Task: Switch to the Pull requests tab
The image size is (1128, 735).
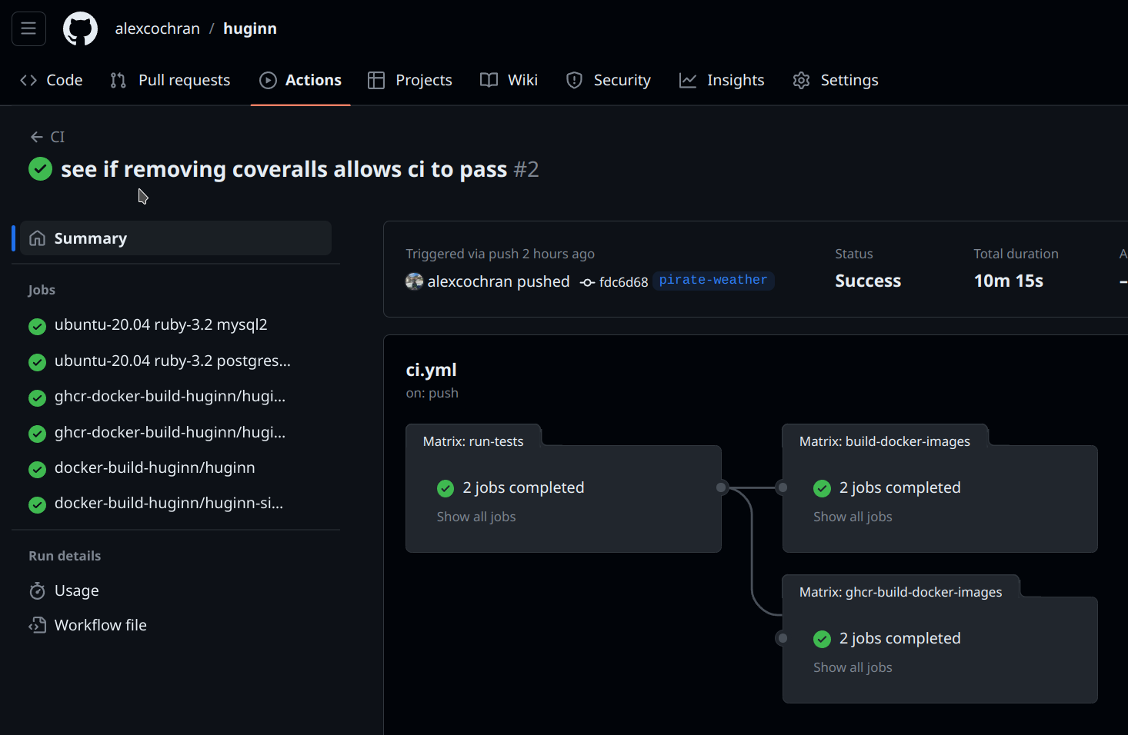Action: click(x=170, y=80)
